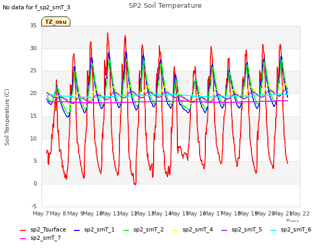Click the 5 y-axis tick label
The width and height of the screenshot is (331, 248).
pyautogui.click(x=35, y=161)
